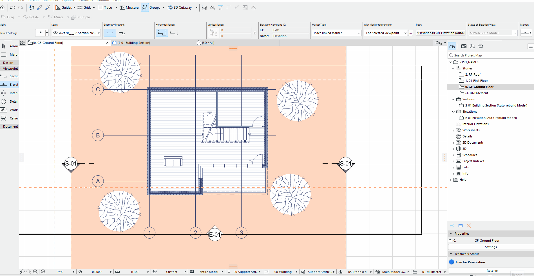The width and height of the screenshot is (534, 276).
Task: Toggle the Groups suspension button
Action: click(145, 8)
